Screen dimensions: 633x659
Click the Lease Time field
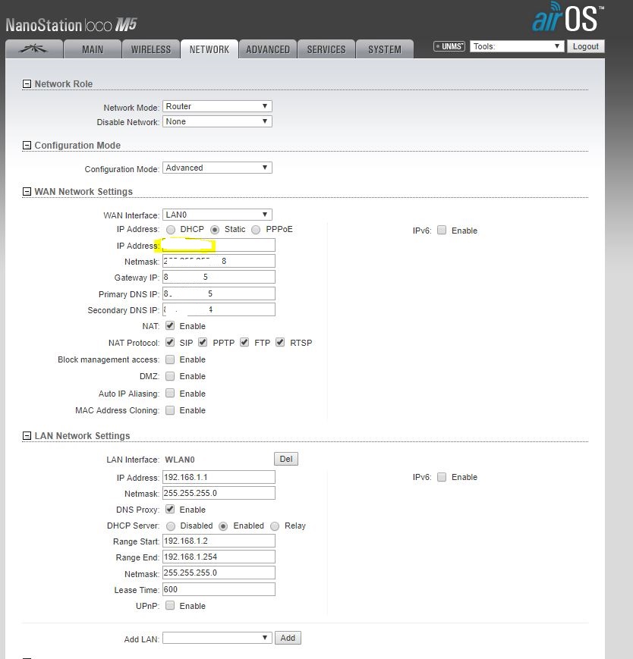coord(219,589)
